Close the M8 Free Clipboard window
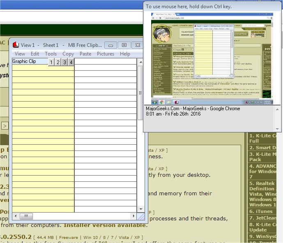This screenshot has height=243, width=283. pyautogui.click(x=138, y=45)
